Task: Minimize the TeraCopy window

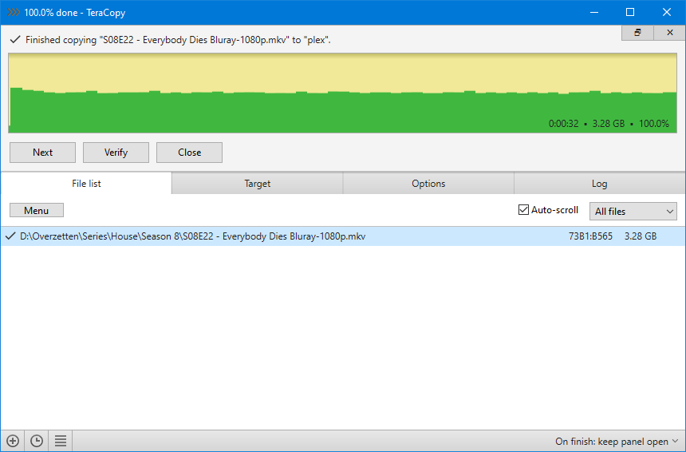Action: coord(594,12)
